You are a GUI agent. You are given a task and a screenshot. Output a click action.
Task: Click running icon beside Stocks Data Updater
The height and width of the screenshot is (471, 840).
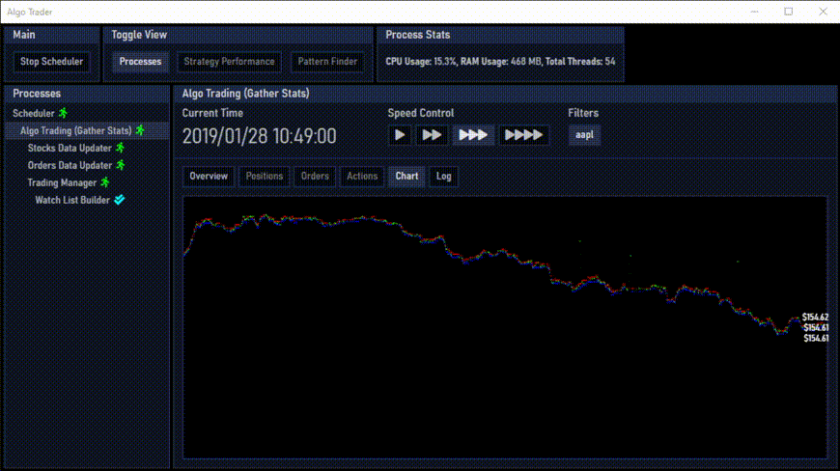click(x=121, y=148)
